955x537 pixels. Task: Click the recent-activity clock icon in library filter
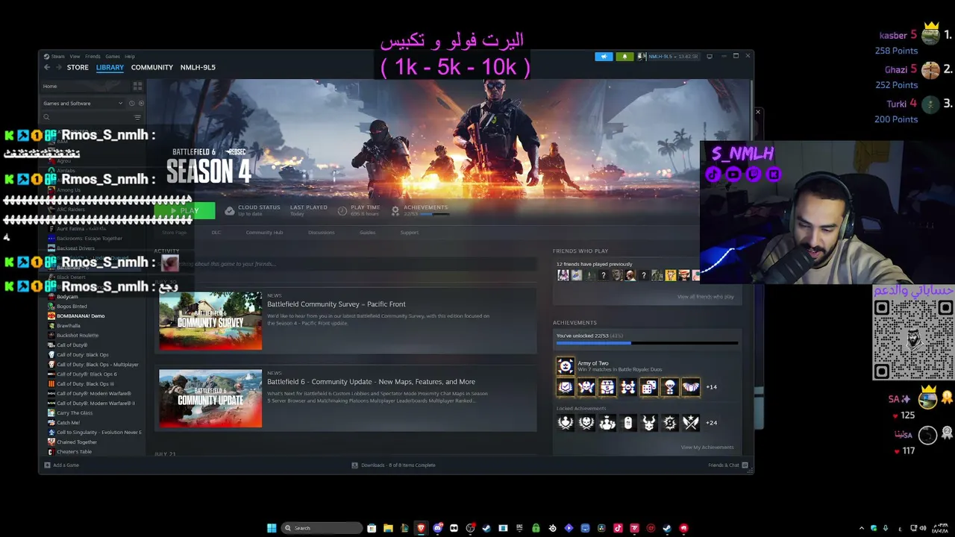(131, 103)
